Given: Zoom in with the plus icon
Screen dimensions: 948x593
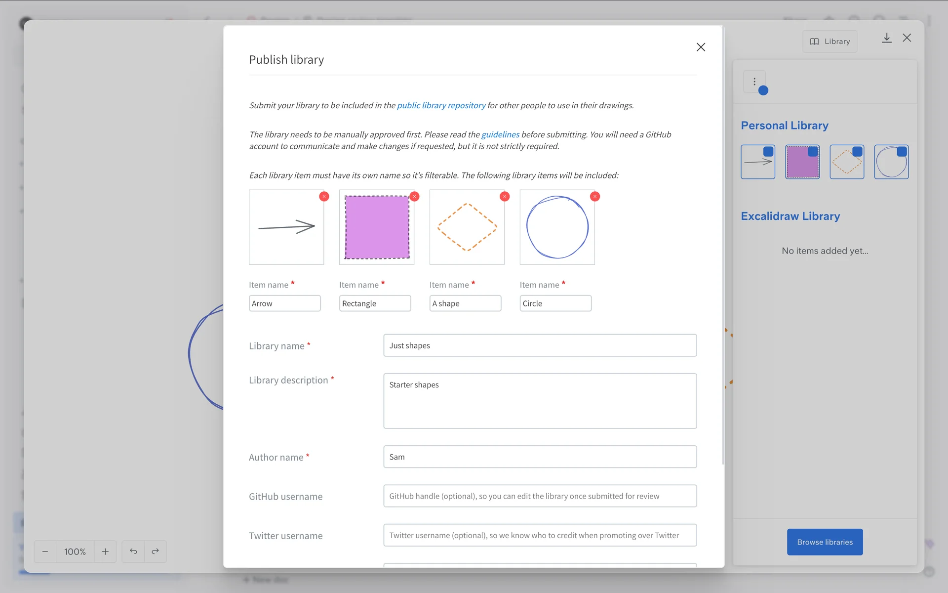Looking at the screenshot, I should click(105, 551).
